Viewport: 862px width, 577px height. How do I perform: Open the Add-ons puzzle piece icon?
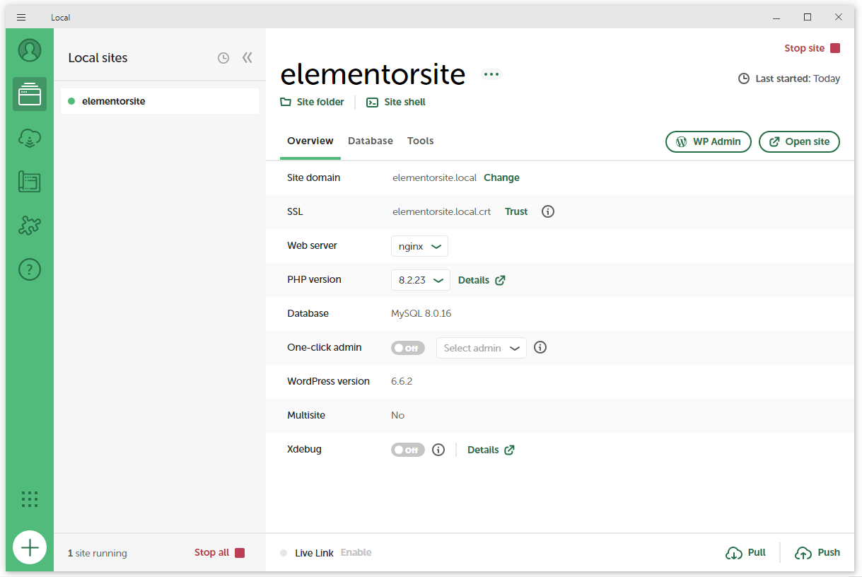click(30, 226)
